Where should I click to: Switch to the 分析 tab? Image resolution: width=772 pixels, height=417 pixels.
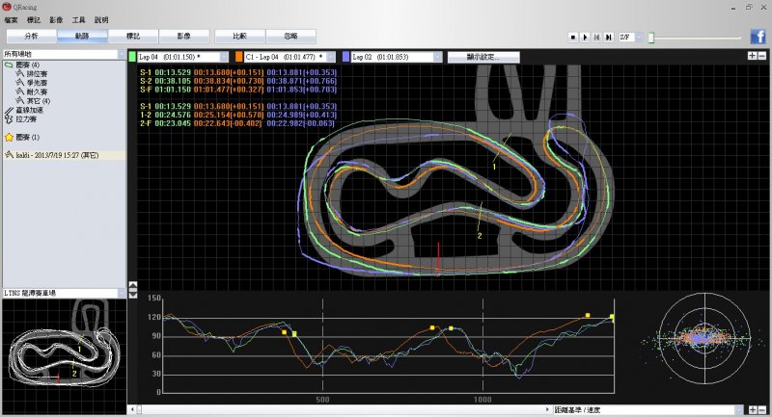pyautogui.click(x=32, y=37)
